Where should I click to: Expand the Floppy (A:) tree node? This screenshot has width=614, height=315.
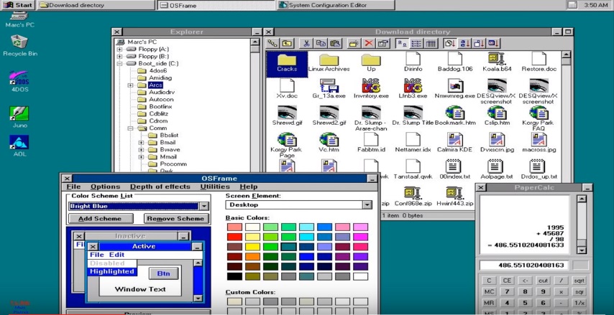point(119,50)
